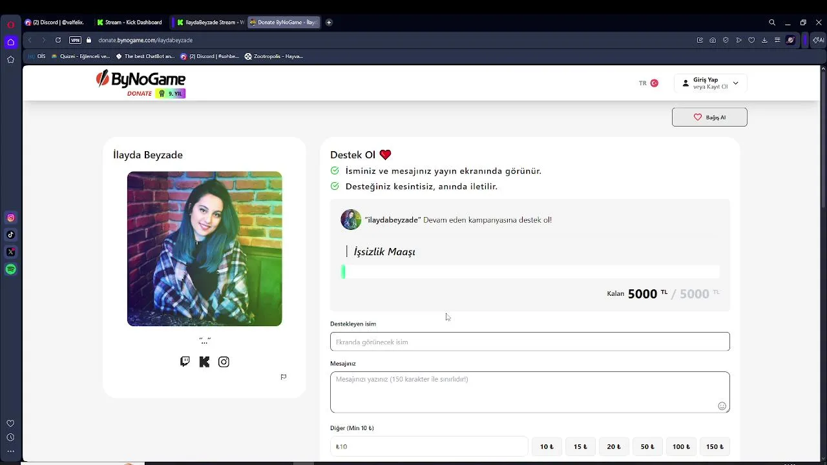Open Opera sidebar home workspace icon
Viewport: 827px width, 465px height.
pyautogui.click(x=10, y=42)
